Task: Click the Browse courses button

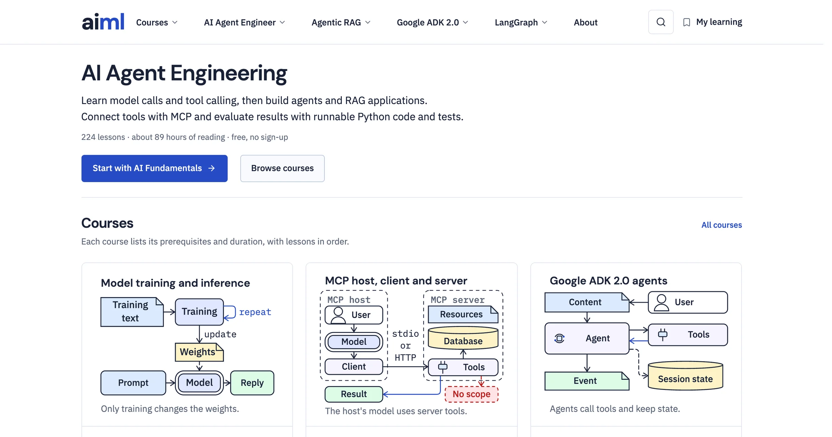Action: (x=282, y=168)
